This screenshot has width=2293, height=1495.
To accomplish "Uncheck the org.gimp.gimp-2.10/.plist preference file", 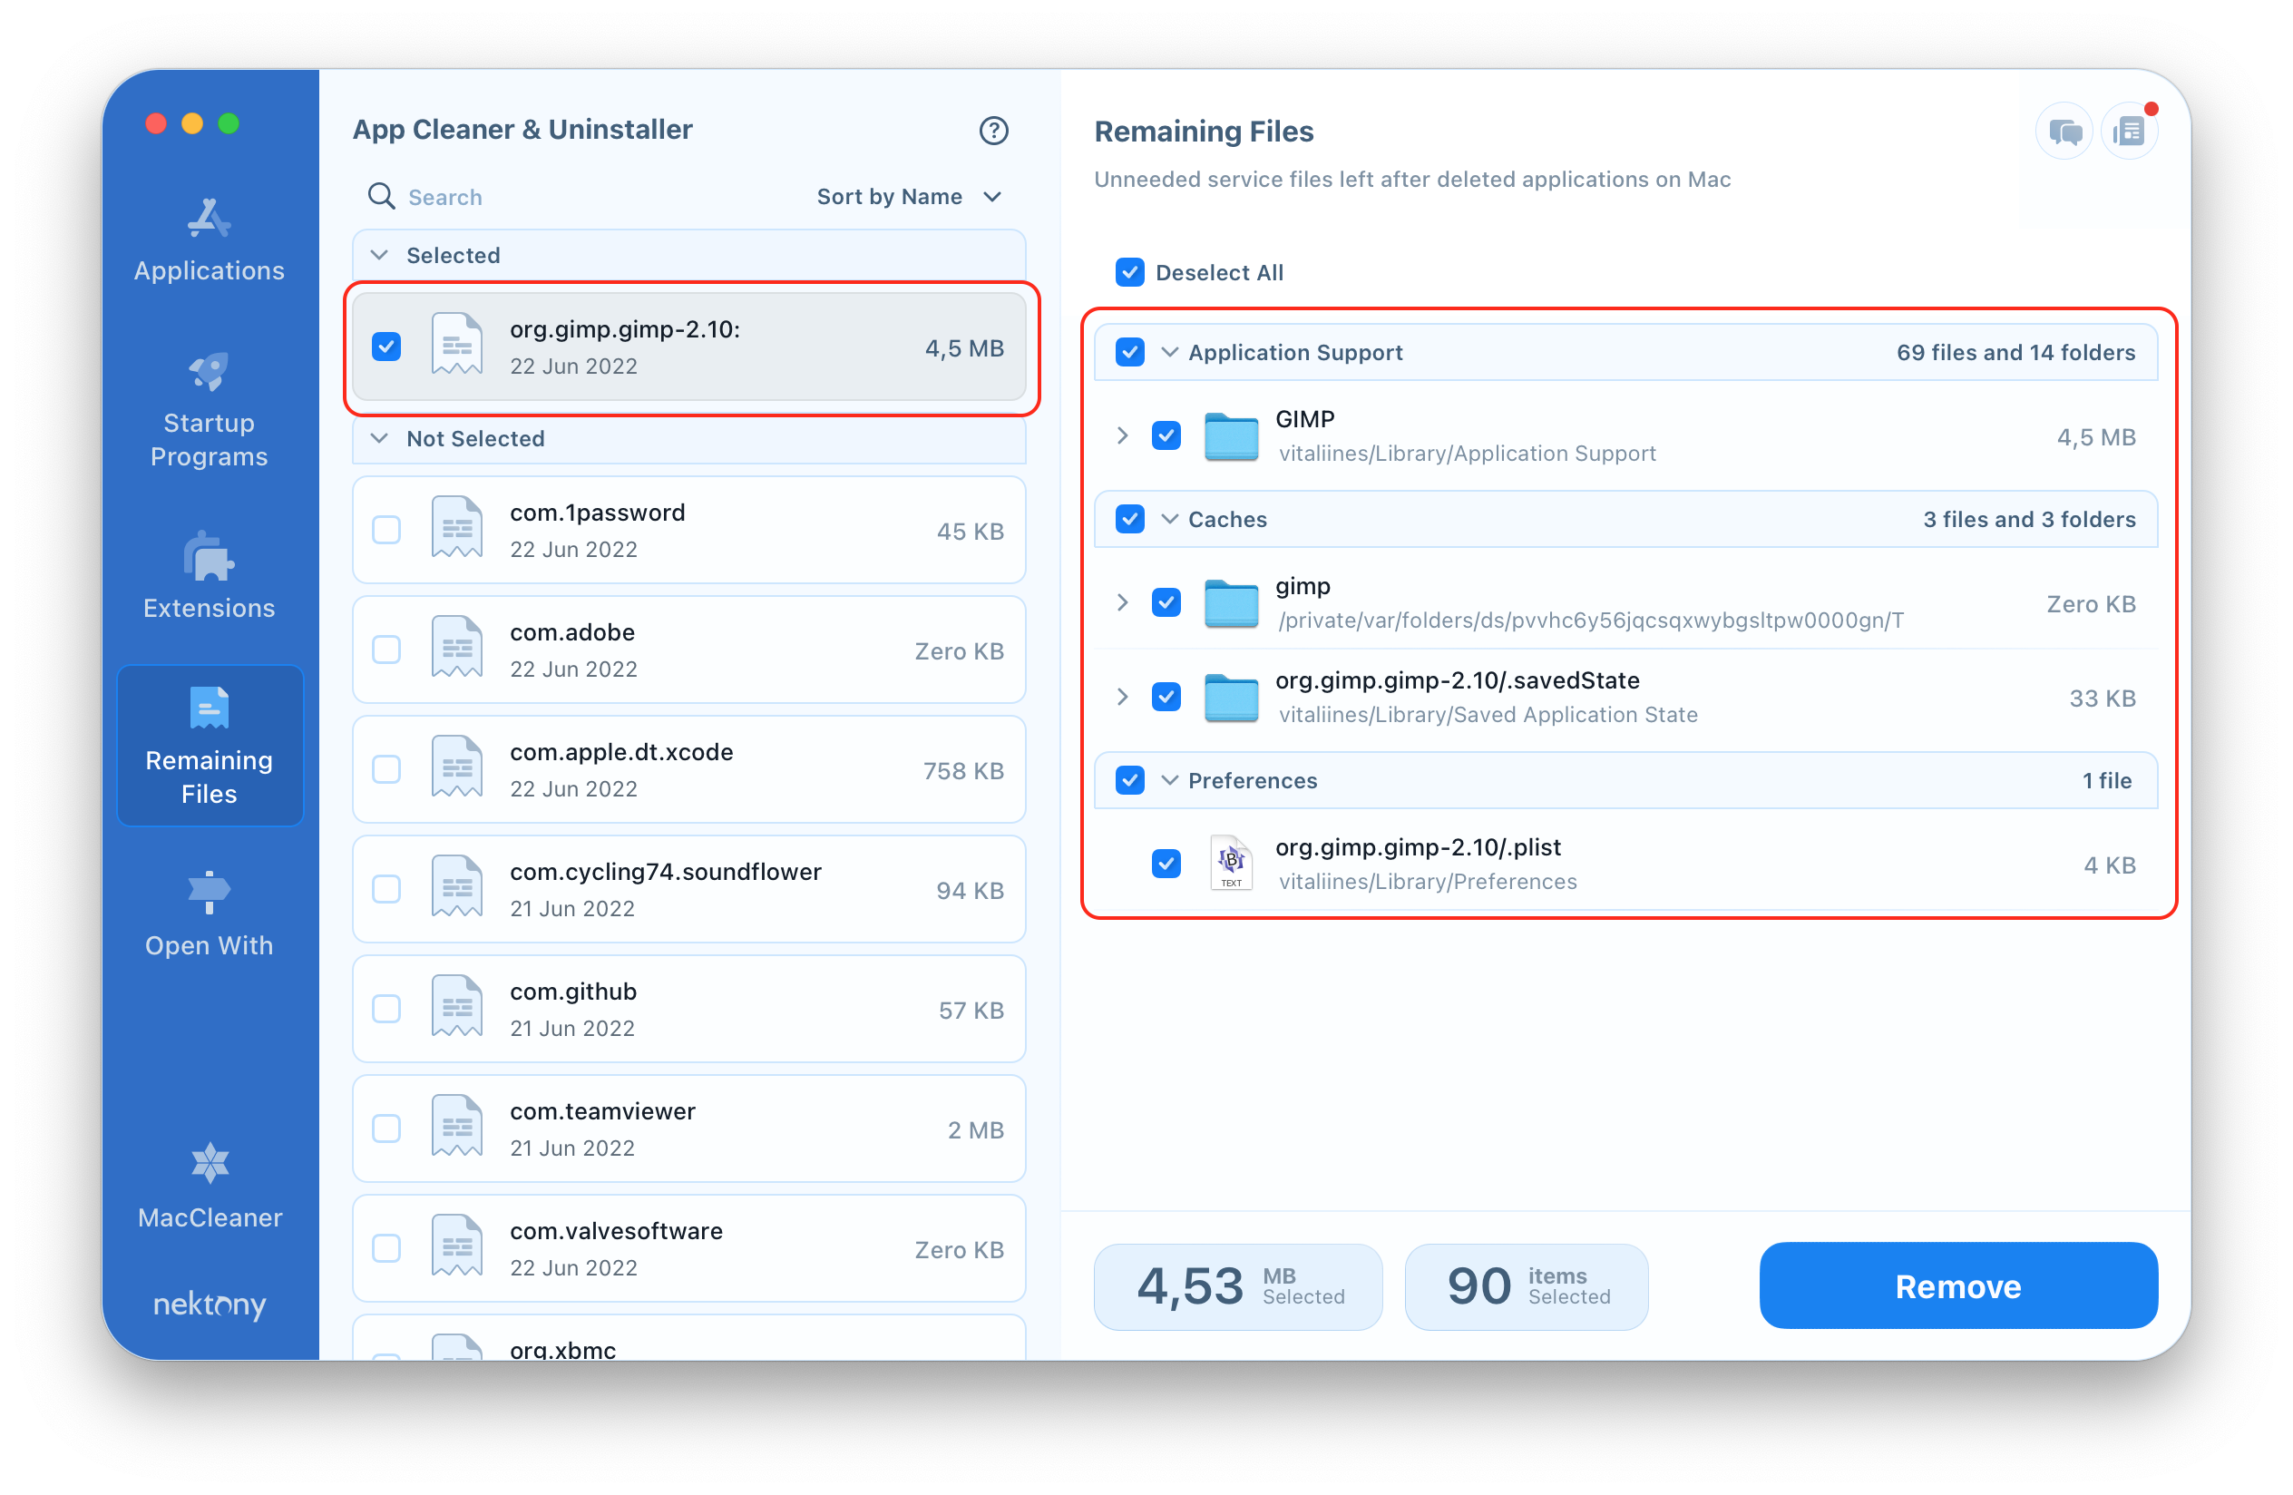I will 1166,863.
